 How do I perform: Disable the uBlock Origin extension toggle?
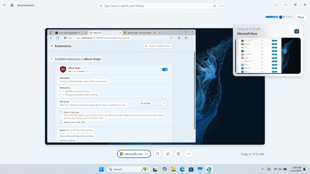tap(164, 69)
